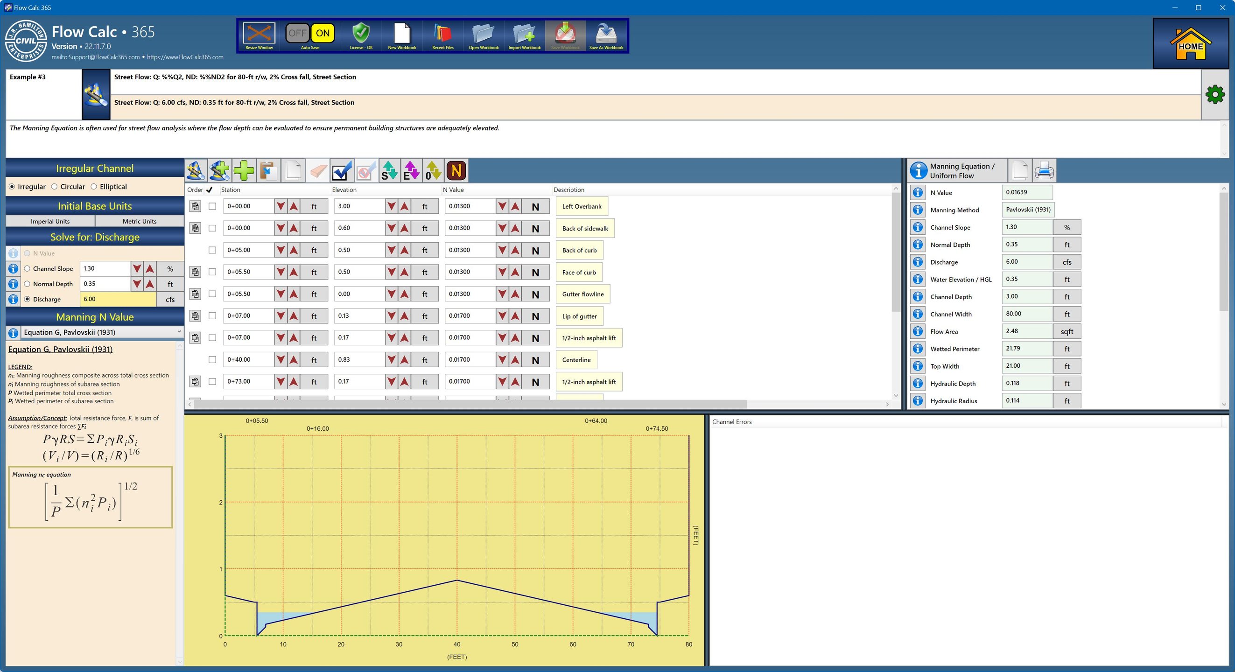Click the brown N value icon
Image resolution: width=1235 pixels, height=672 pixels.
pos(456,171)
